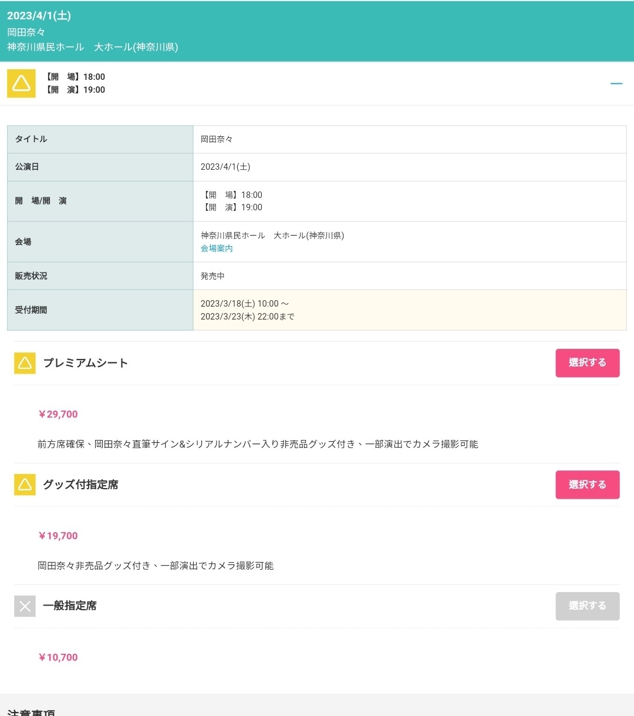Click the 公演日 row label
Image resolution: width=634 pixels, height=716 pixels.
27,167
